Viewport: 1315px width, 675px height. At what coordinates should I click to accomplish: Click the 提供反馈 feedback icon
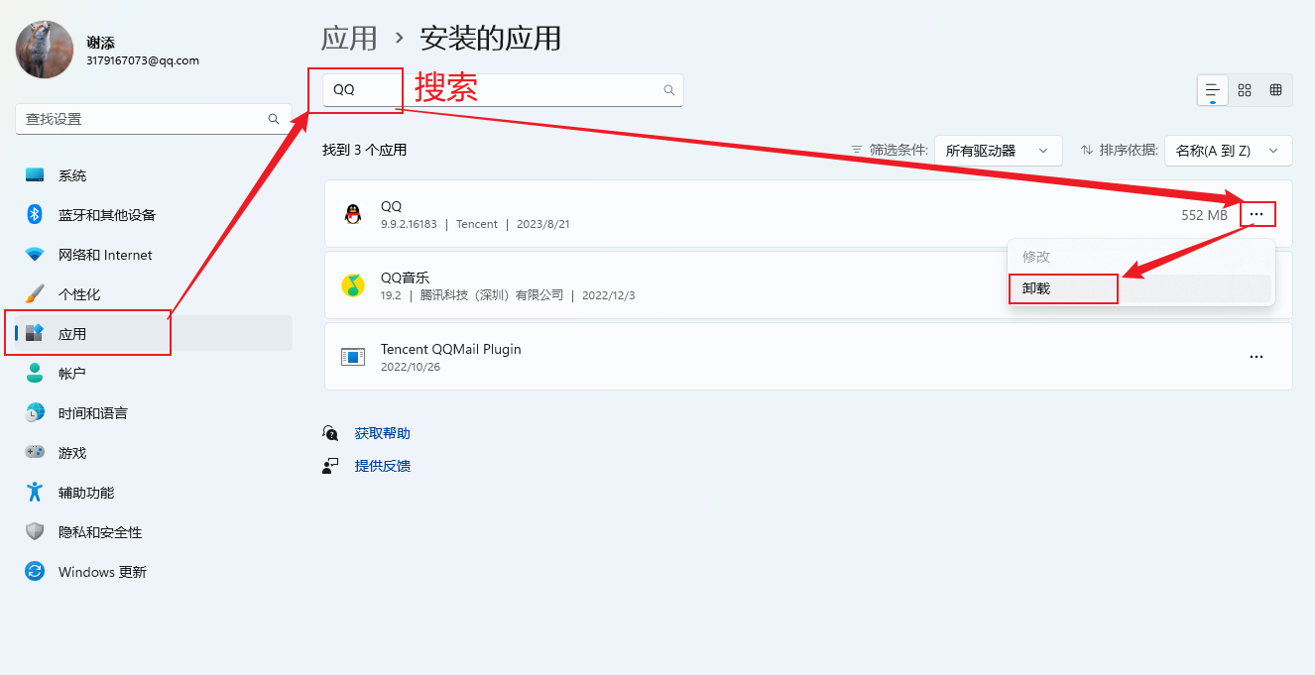[x=331, y=465]
